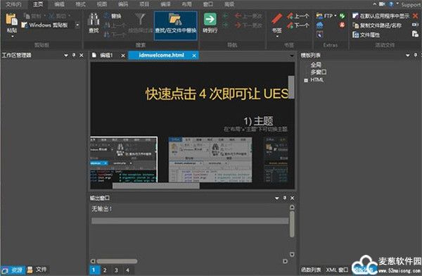
Task: Collapse the ribbon with the up-chevron
Action: [375, 4]
